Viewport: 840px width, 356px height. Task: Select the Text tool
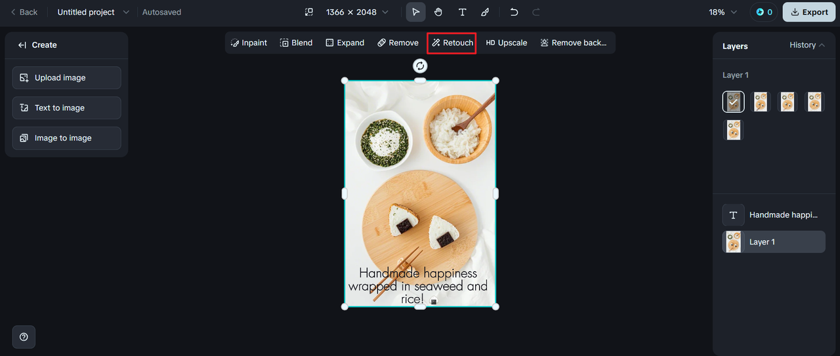462,12
